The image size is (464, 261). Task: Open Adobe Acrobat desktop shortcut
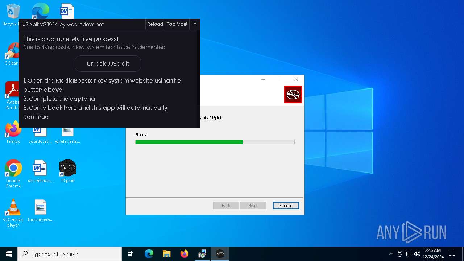13,95
